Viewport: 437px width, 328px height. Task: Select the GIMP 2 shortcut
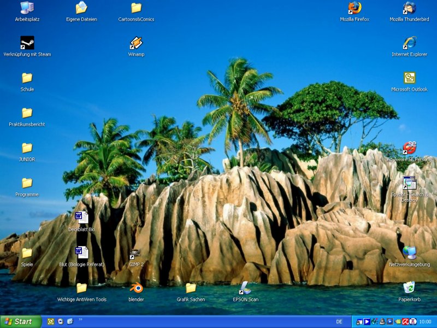(136, 254)
